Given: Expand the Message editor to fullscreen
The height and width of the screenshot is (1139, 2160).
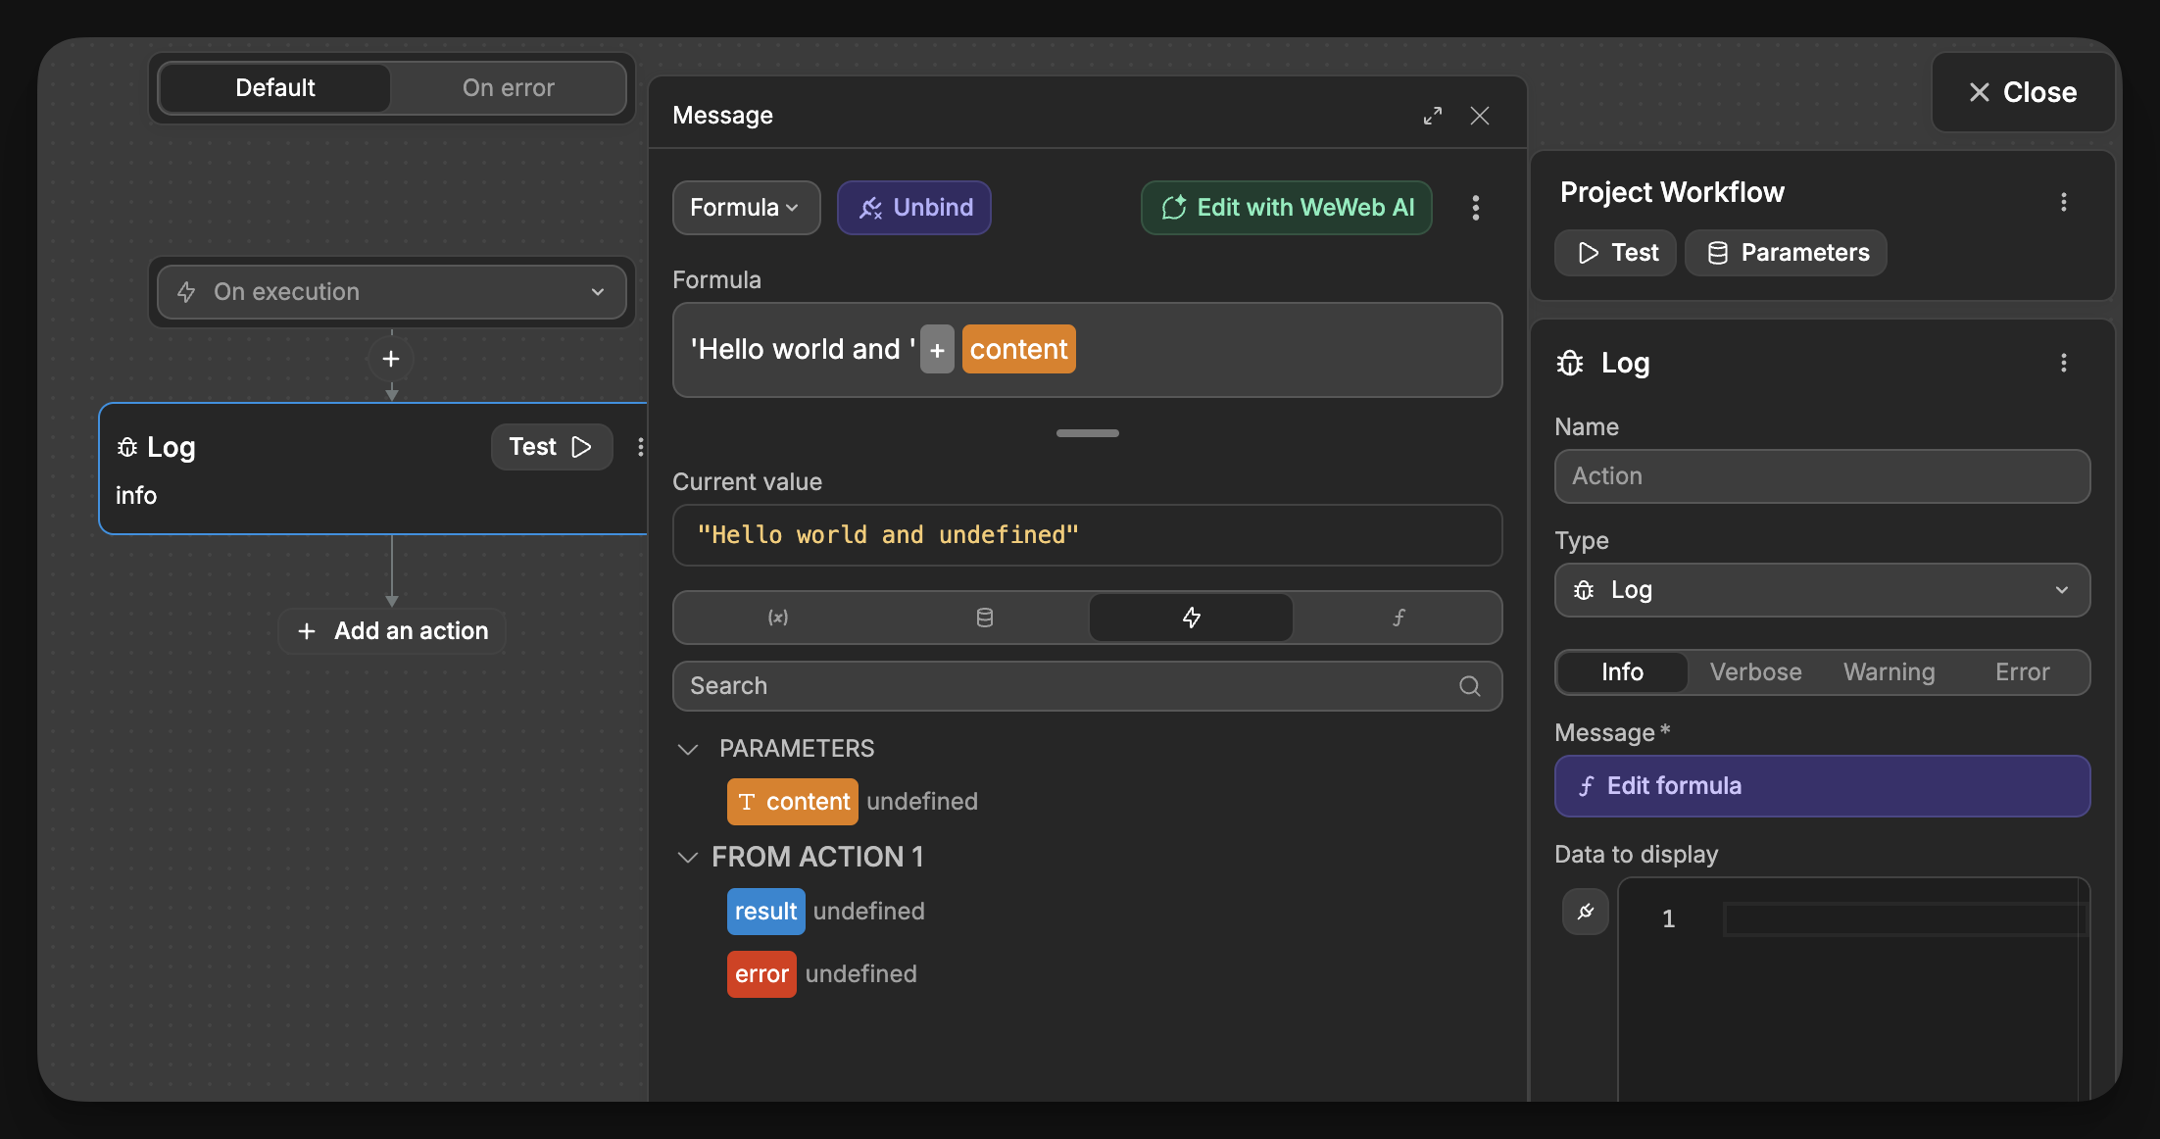Looking at the screenshot, I should (x=1433, y=115).
